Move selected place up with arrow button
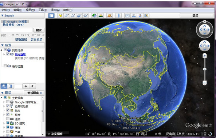Viewport: 216px width, 138px height. pyautogui.click(x=26, y=86)
